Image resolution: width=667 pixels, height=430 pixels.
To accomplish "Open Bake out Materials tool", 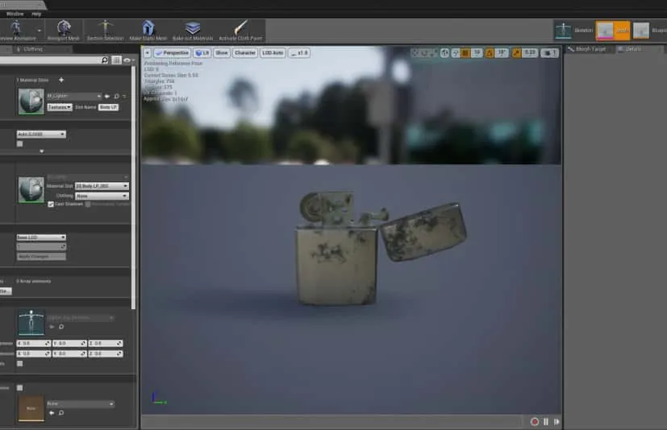I will (x=193, y=31).
